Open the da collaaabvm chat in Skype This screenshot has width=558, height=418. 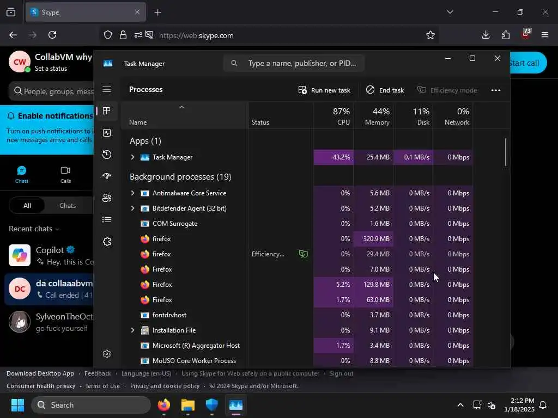click(x=49, y=289)
